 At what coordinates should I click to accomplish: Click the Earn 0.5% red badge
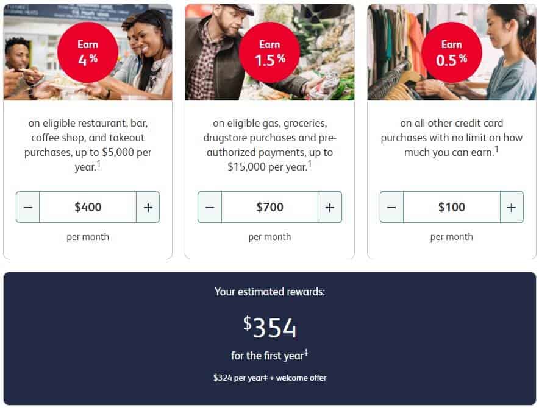452,52
